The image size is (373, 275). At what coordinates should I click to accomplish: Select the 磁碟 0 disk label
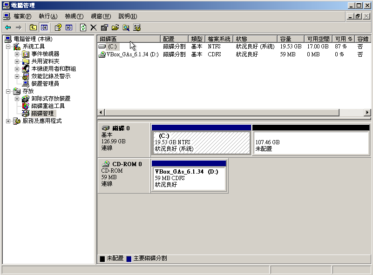124,140
